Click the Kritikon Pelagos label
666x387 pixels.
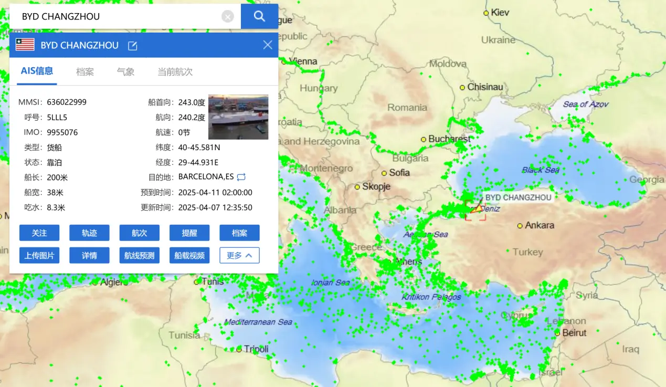[x=431, y=297]
